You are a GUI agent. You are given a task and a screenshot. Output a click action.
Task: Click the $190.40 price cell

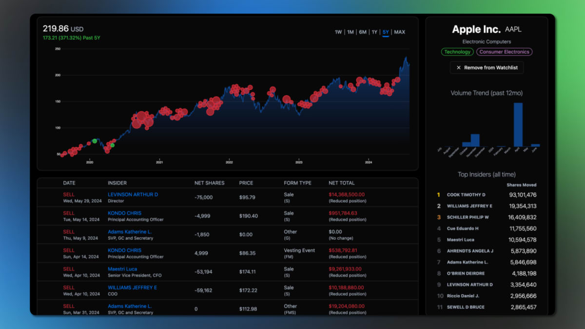click(249, 216)
